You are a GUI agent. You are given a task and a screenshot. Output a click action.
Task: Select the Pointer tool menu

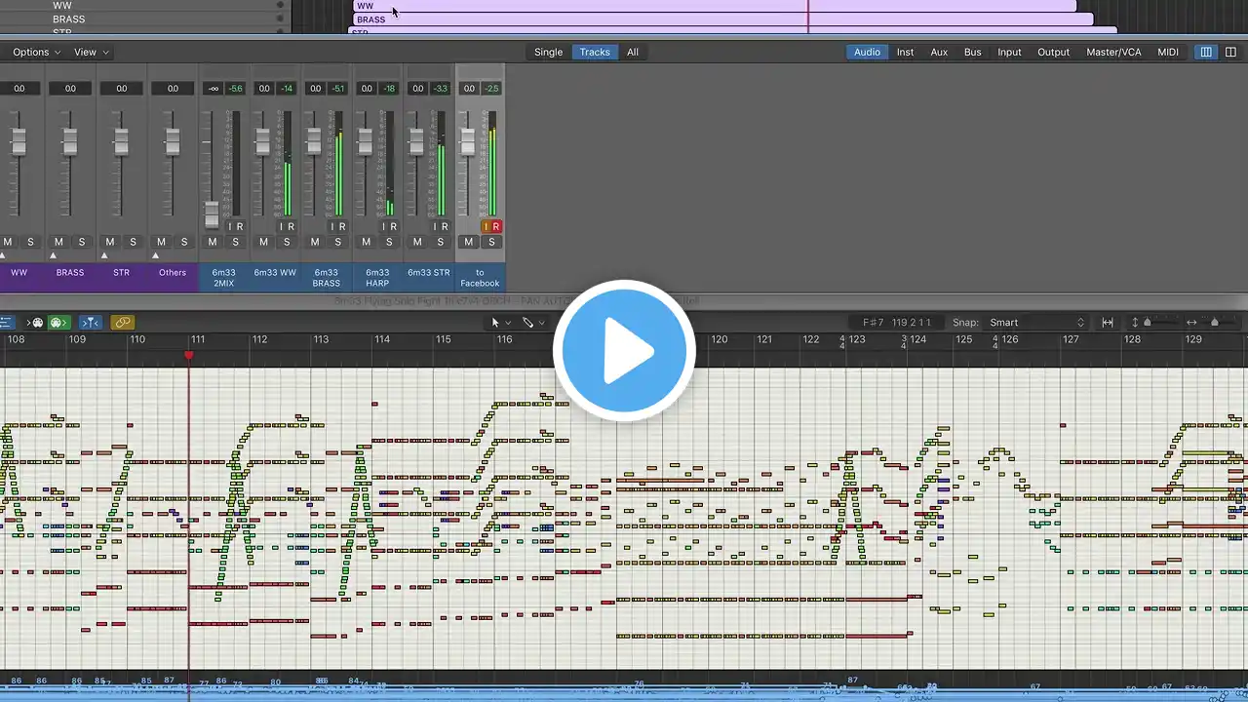pos(499,323)
